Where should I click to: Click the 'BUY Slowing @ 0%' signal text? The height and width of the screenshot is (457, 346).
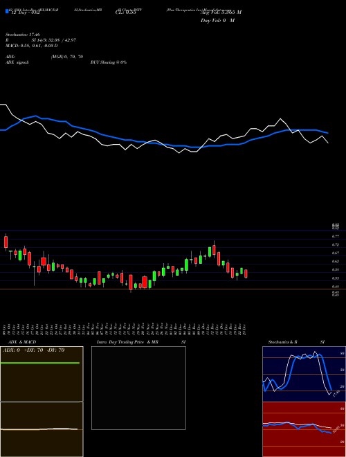point(109,62)
